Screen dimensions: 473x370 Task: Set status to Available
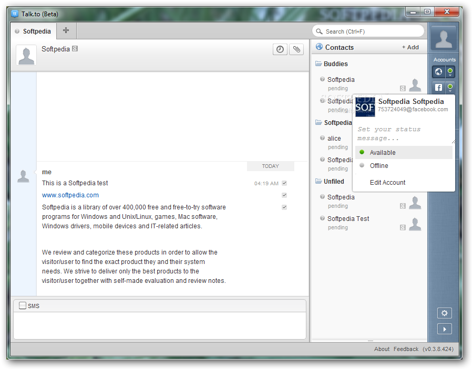point(404,152)
